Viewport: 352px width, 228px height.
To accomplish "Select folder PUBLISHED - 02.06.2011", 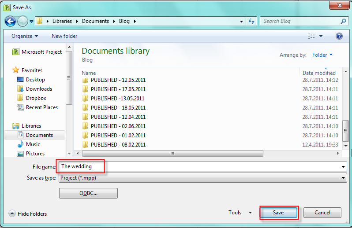I will click(118, 126).
